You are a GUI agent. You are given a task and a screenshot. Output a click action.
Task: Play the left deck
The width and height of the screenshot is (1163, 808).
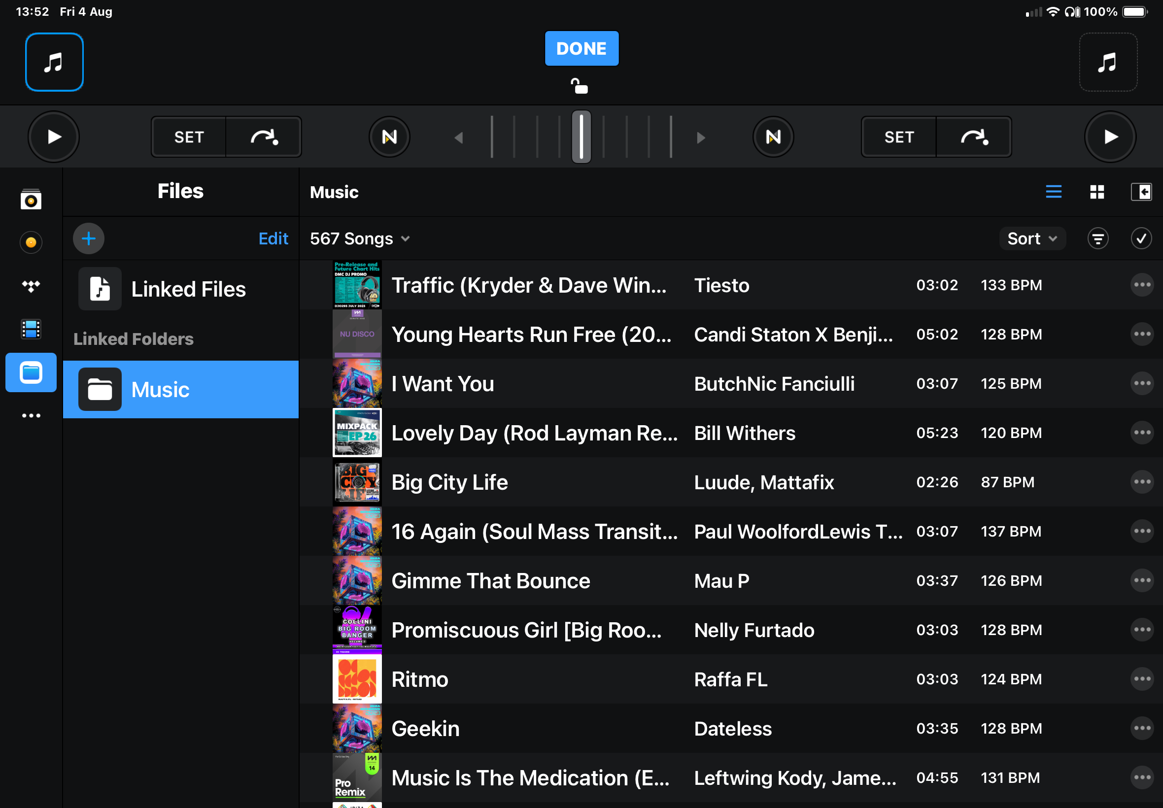pos(54,136)
